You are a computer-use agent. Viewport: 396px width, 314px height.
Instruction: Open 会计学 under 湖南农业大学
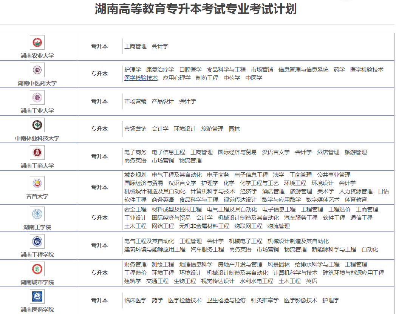click(160, 46)
